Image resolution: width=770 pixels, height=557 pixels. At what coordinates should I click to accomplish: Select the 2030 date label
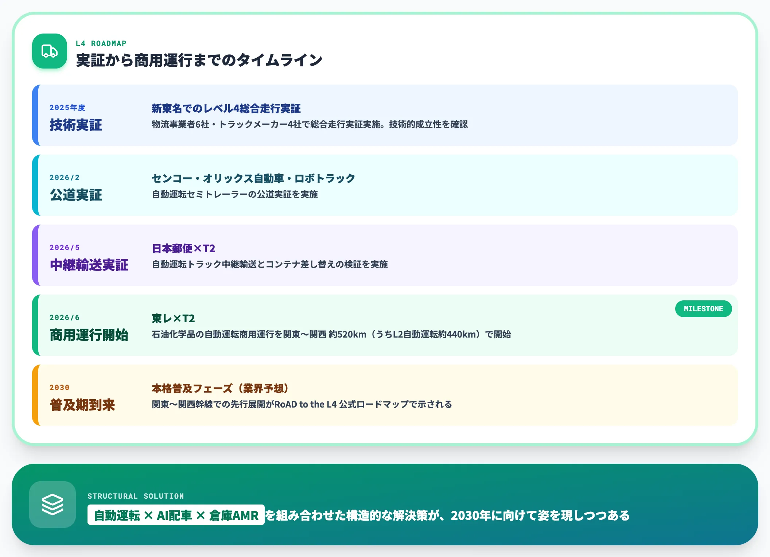(x=59, y=387)
